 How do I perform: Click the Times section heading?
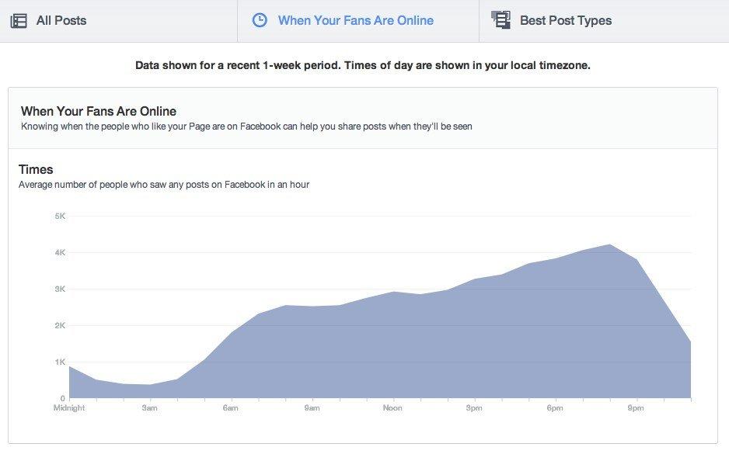point(36,169)
